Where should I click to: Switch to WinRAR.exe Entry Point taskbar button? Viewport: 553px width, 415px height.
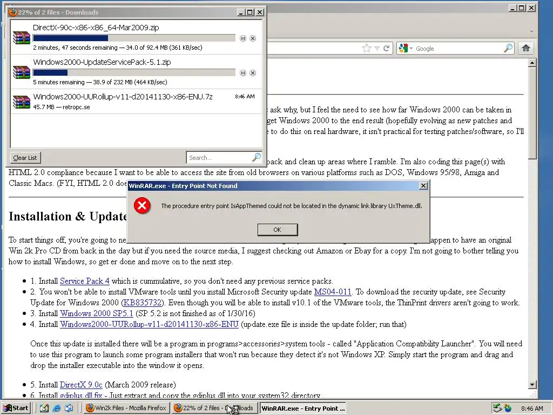pos(302,408)
